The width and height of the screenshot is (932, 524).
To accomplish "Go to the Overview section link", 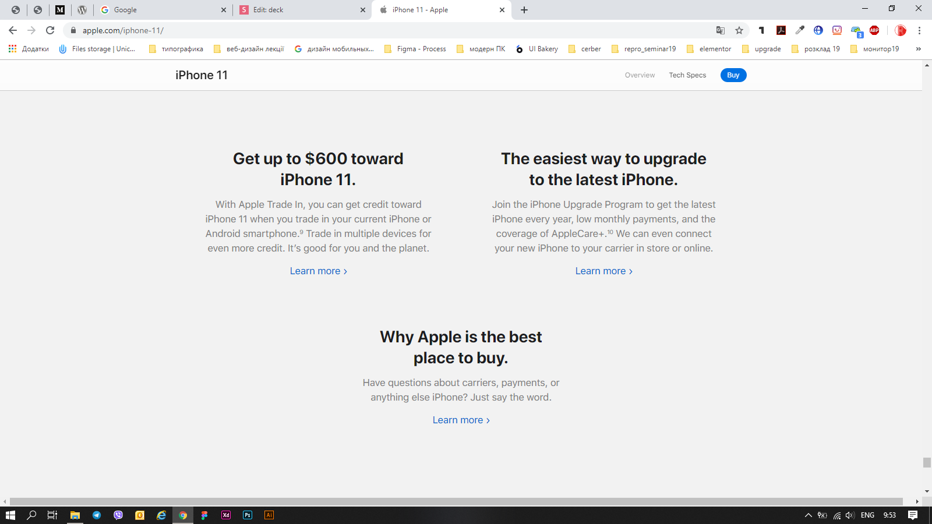I will [x=640, y=75].
